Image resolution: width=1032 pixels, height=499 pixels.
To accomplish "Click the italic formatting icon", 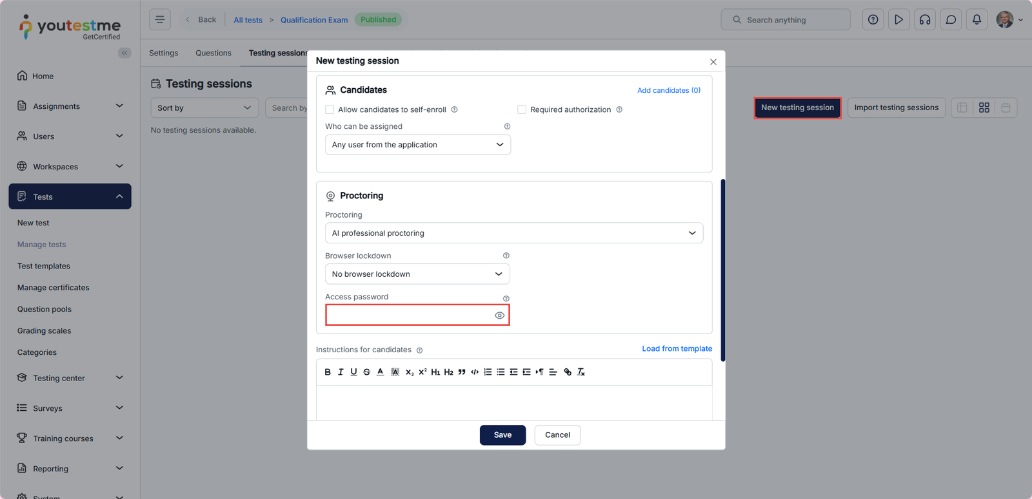I will click(x=341, y=372).
